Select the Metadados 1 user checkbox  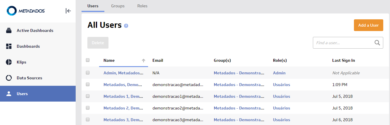click(x=88, y=96)
